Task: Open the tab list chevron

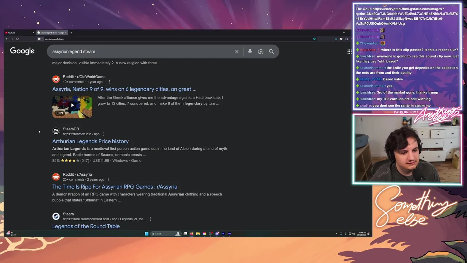Action: [x=344, y=33]
